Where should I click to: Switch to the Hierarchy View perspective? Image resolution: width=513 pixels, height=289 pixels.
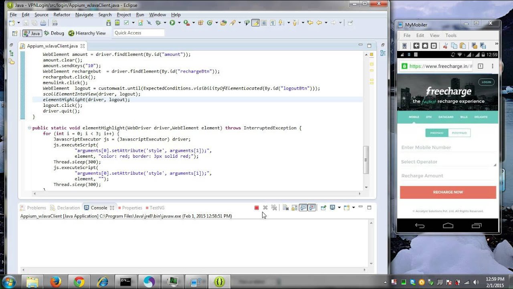(x=87, y=33)
